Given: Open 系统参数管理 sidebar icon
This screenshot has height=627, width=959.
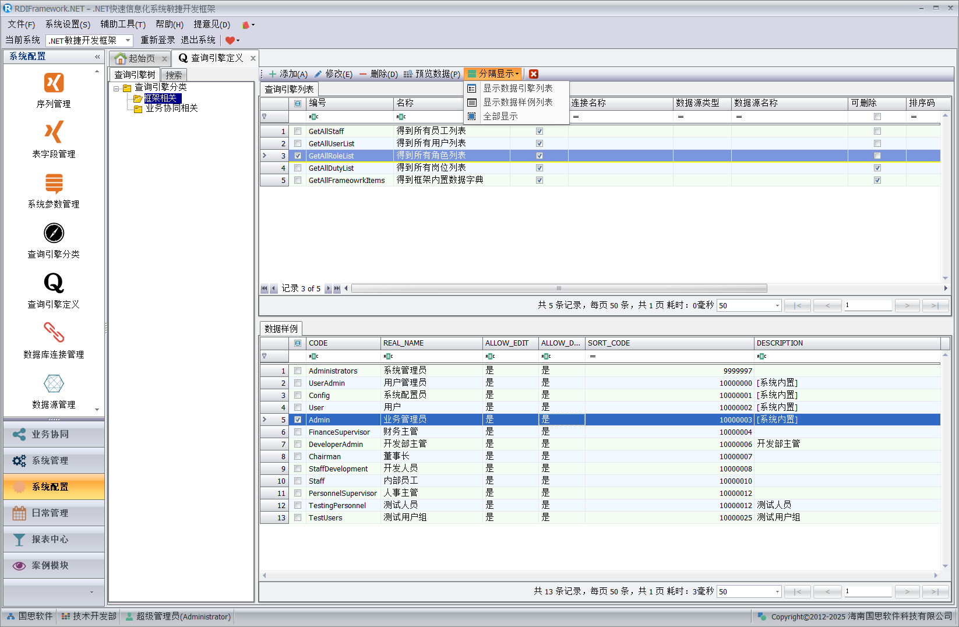Looking at the screenshot, I should pos(54,183).
